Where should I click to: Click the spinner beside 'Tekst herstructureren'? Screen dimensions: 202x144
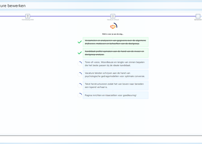click(x=80, y=85)
